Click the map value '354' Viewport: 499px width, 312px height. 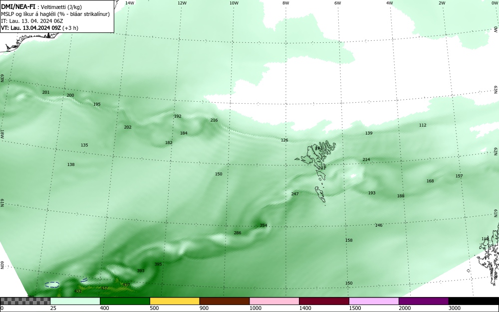263,225
